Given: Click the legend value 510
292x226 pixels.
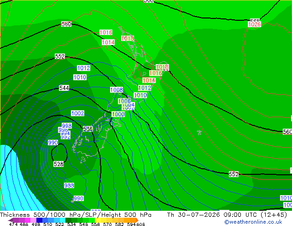Looking at the screenshot, I should pyautogui.click(x=48, y=224).
